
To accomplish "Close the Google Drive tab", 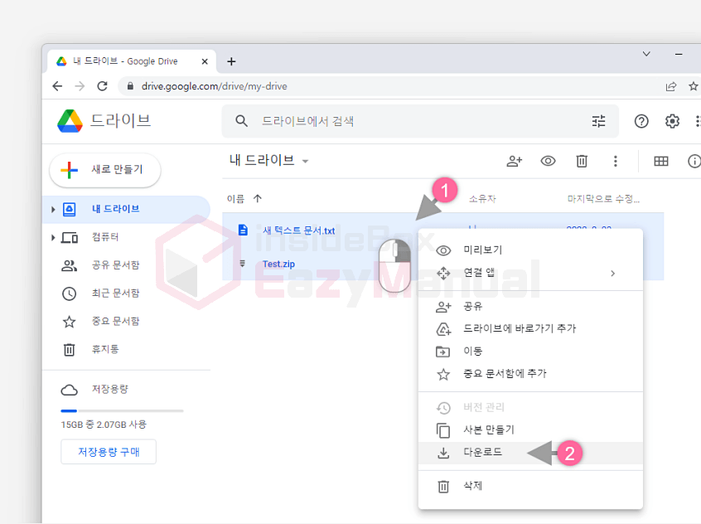I will (205, 61).
